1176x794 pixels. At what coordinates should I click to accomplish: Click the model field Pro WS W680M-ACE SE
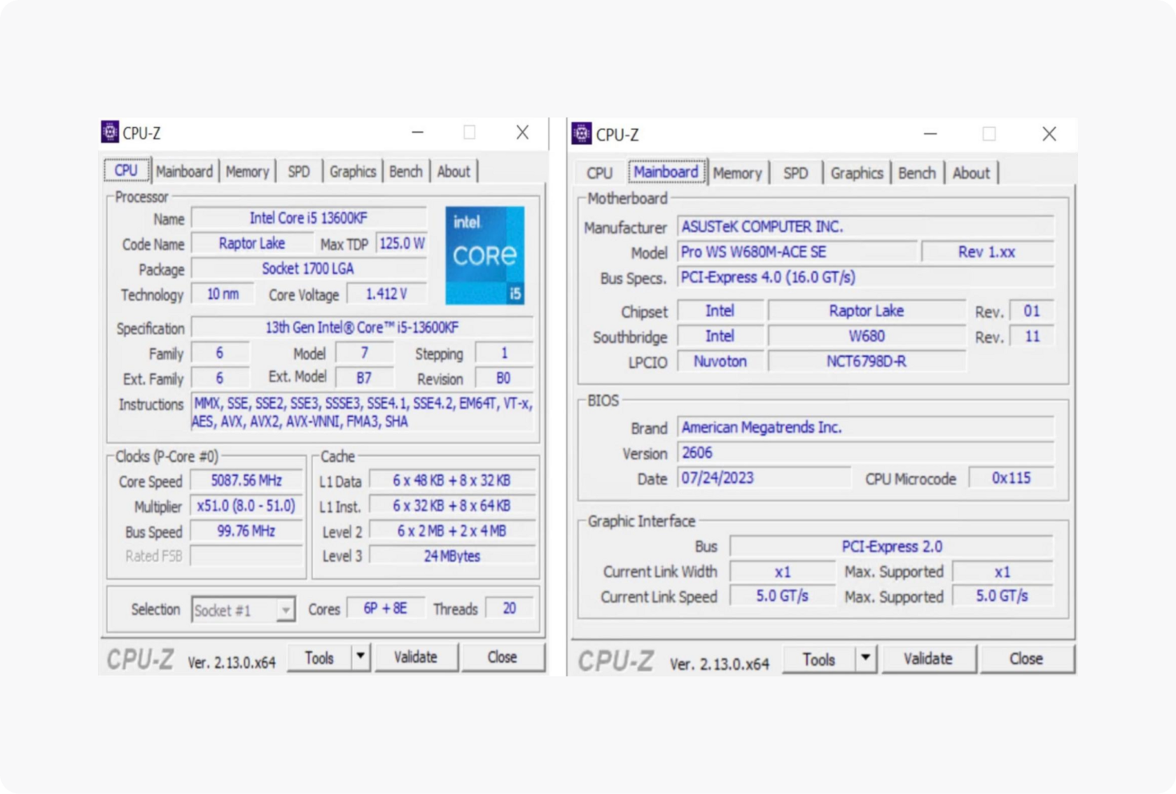(797, 252)
